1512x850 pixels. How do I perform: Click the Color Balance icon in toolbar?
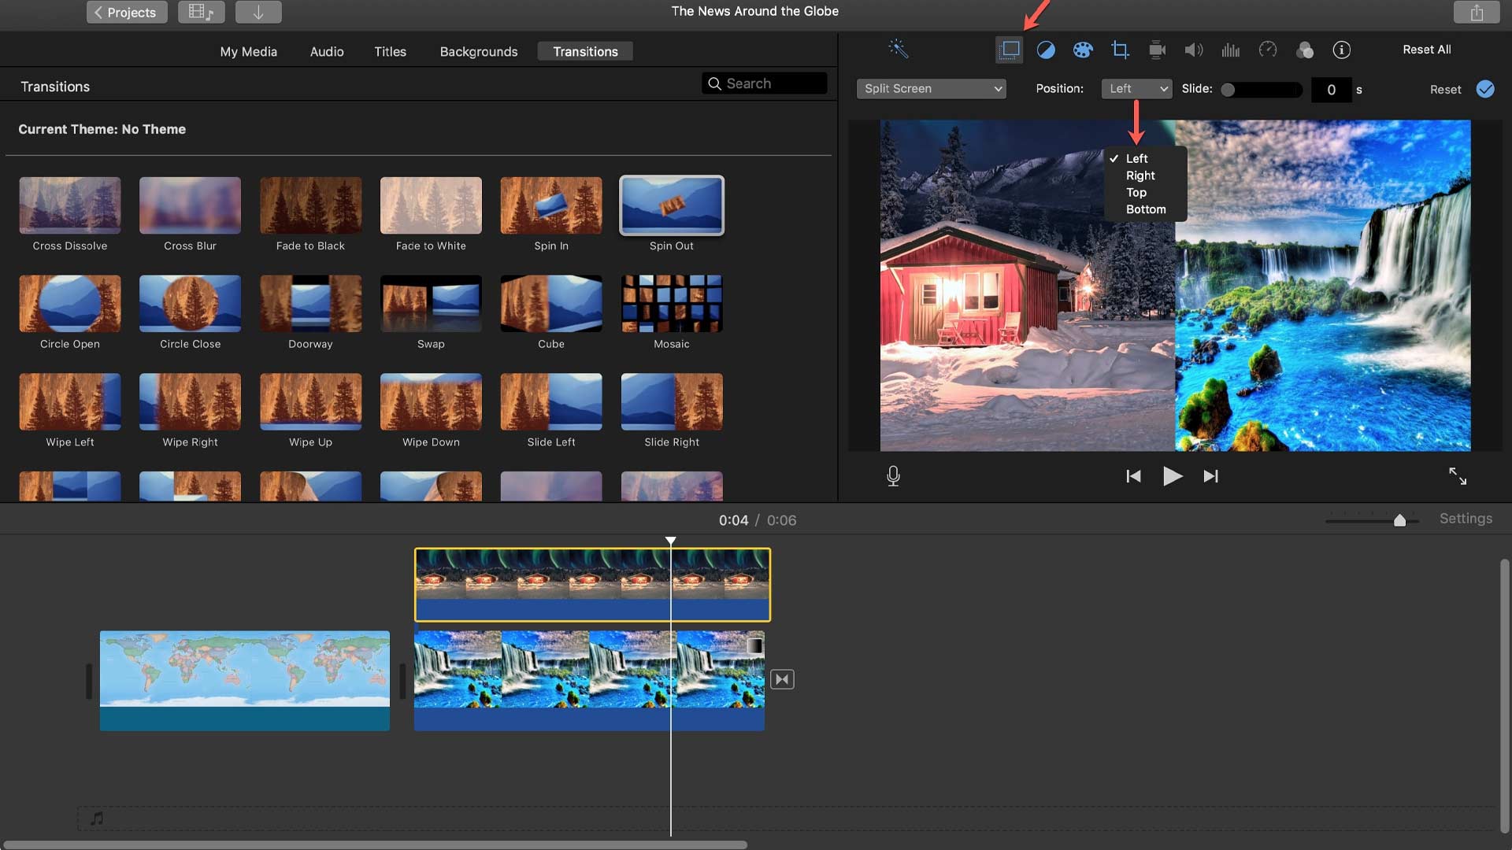1046,49
